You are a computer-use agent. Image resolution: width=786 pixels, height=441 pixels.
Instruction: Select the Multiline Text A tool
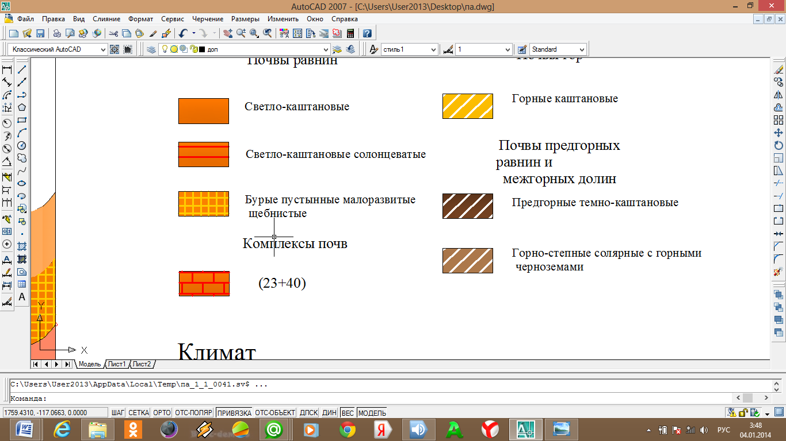coord(22,297)
